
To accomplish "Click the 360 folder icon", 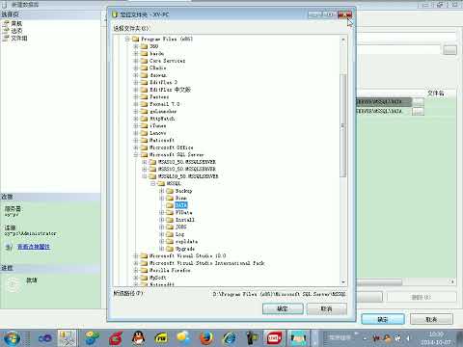I will (x=144, y=46).
